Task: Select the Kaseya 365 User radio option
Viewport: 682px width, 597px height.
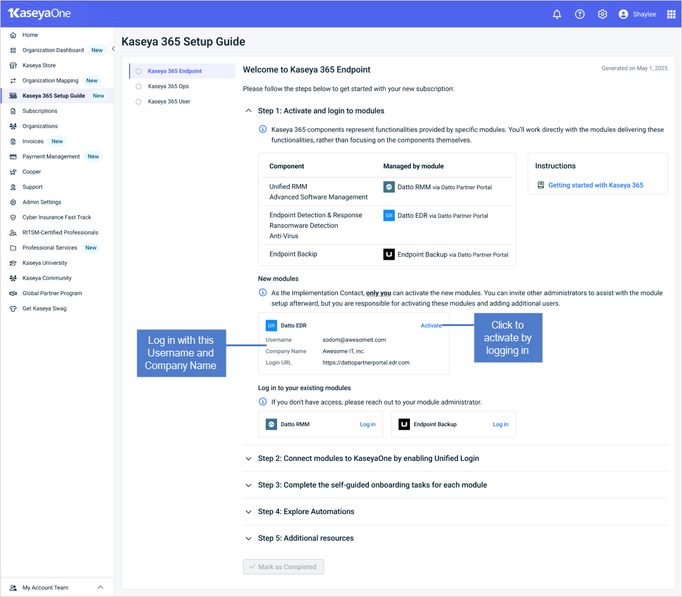Action: [x=139, y=102]
